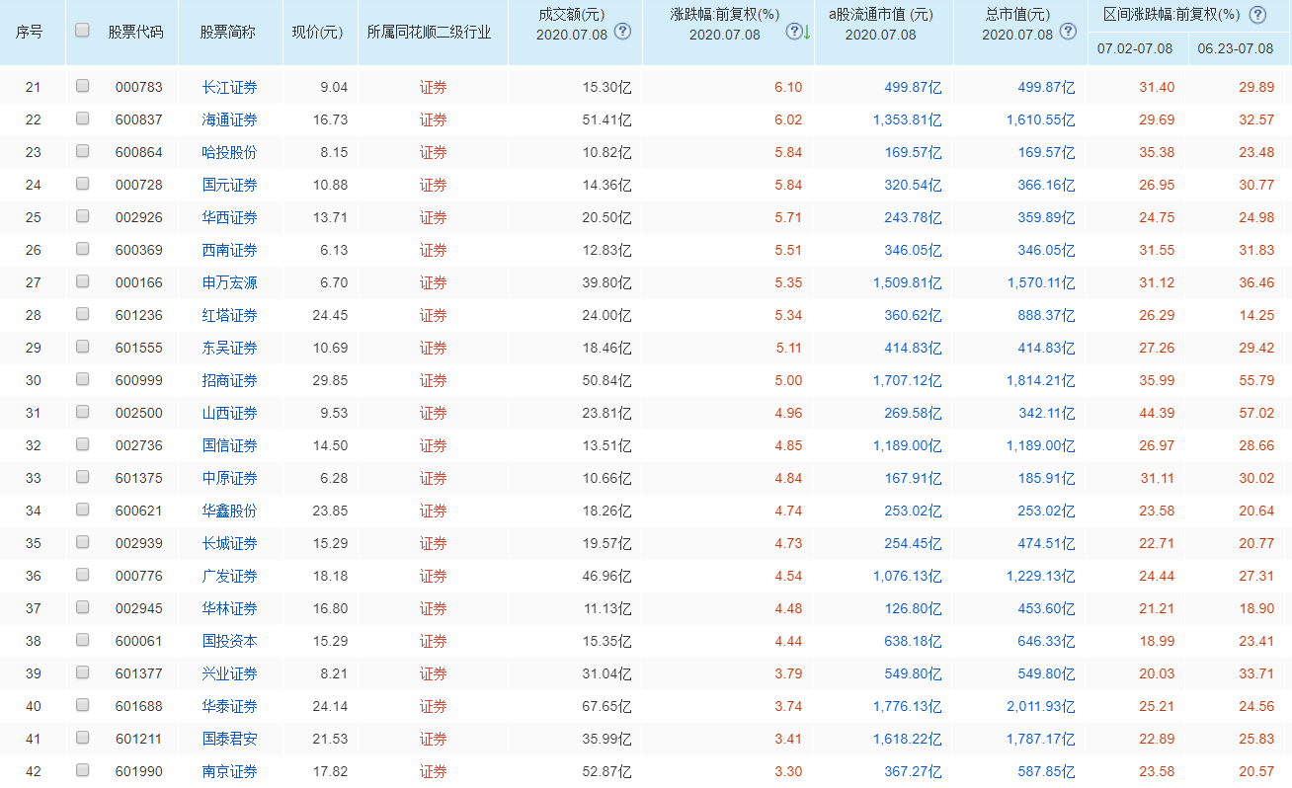Image resolution: width=1292 pixels, height=788 pixels.
Task: Tick checkbox for 华泰证券 row
Action: coord(82,705)
